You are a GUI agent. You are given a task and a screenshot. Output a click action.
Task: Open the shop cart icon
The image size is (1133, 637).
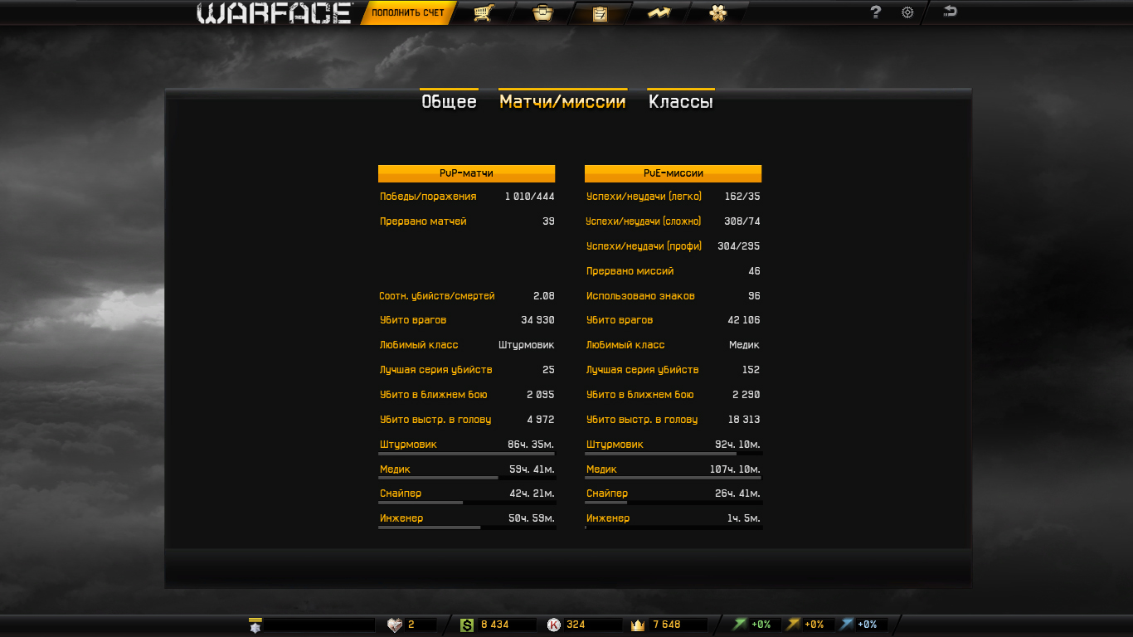pyautogui.click(x=483, y=13)
